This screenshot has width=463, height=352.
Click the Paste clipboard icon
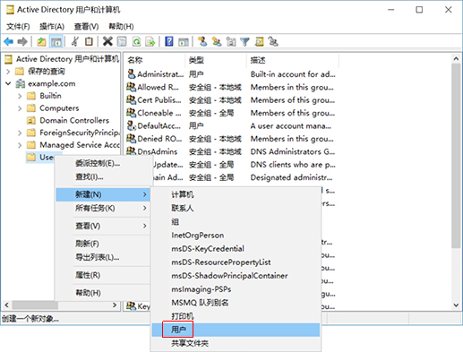pos(89,41)
